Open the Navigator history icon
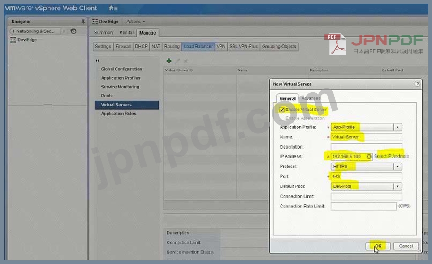432x264 pixels. (73, 31)
